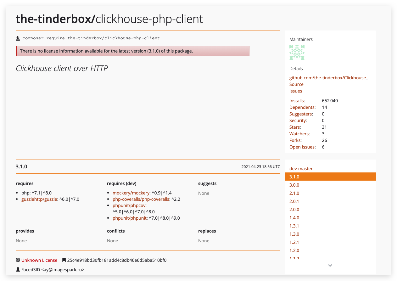Open the github.com/the-tinderbox/Clickhouse link
Image resolution: width=397 pixels, height=281 pixels.
tap(329, 78)
